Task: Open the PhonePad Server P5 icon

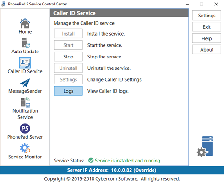Action: point(25,128)
